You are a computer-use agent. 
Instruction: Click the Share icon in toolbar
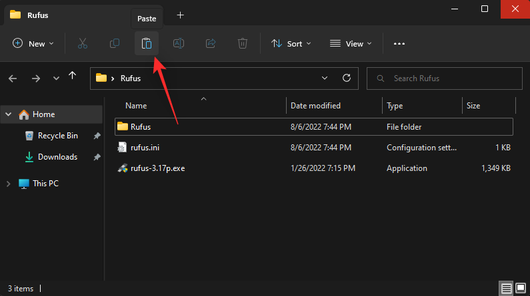click(211, 43)
